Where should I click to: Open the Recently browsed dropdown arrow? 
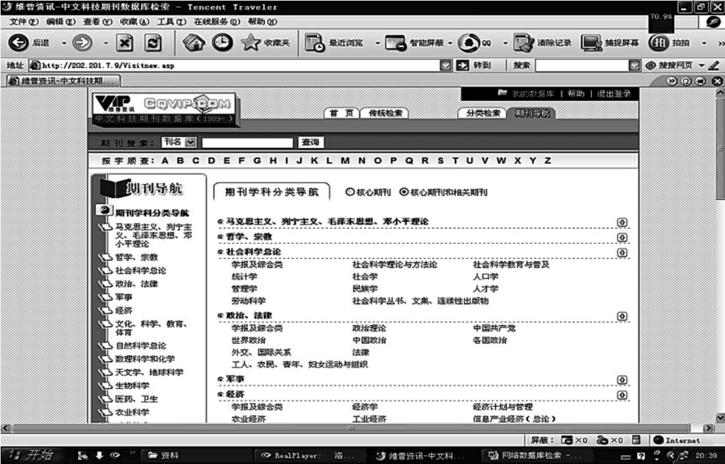[x=377, y=43]
